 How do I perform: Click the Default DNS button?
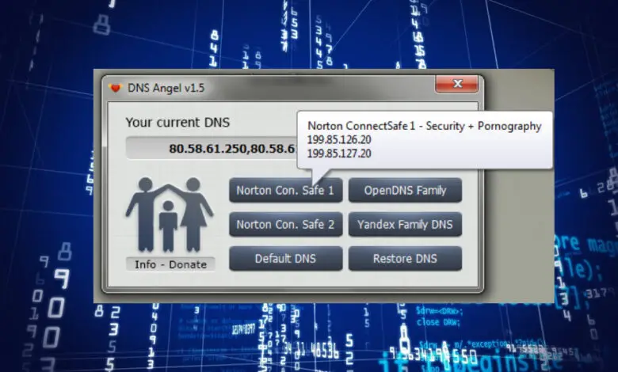(285, 259)
